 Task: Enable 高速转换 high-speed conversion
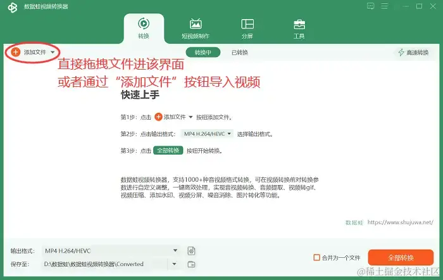tap(413, 53)
